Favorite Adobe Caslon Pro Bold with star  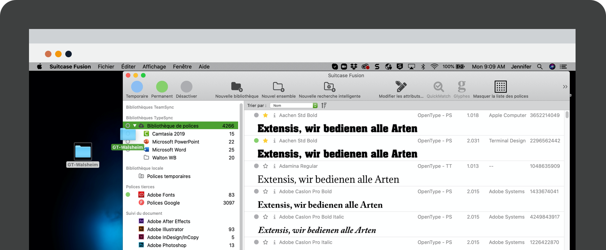click(x=265, y=191)
